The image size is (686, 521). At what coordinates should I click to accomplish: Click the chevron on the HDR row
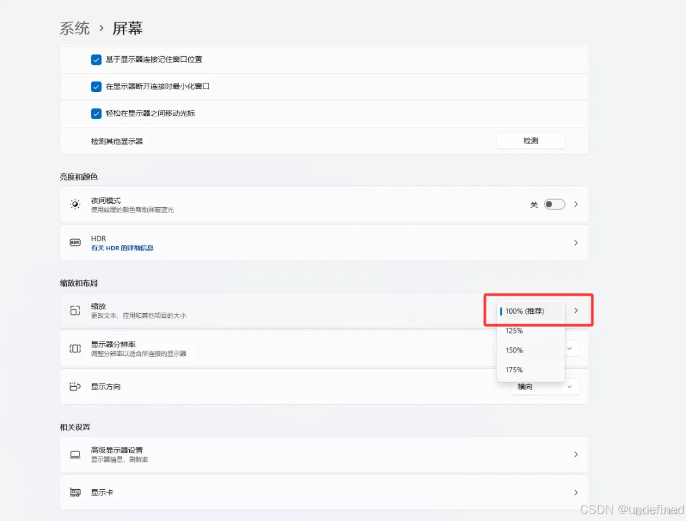click(x=576, y=243)
